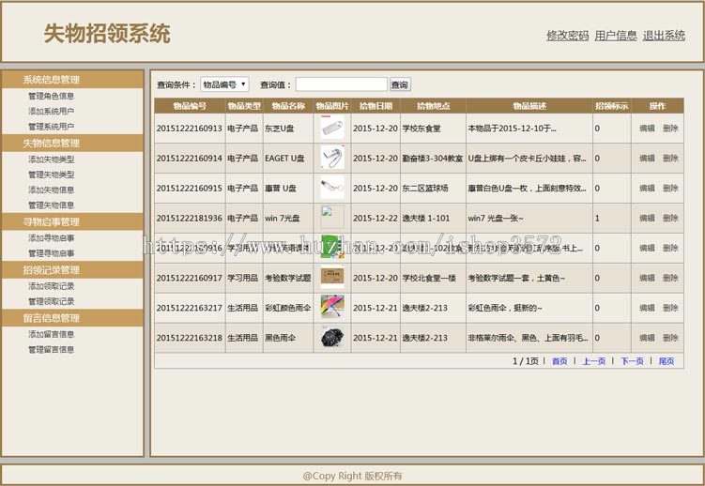The height and width of the screenshot is (486, 705).
Task: Click 删除 for win 7光盘 row
Action: coord(670,219)
